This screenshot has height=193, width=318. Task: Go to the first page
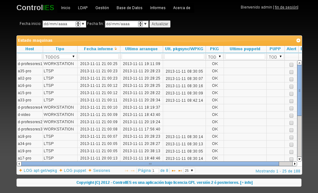[x=127, y=171]
